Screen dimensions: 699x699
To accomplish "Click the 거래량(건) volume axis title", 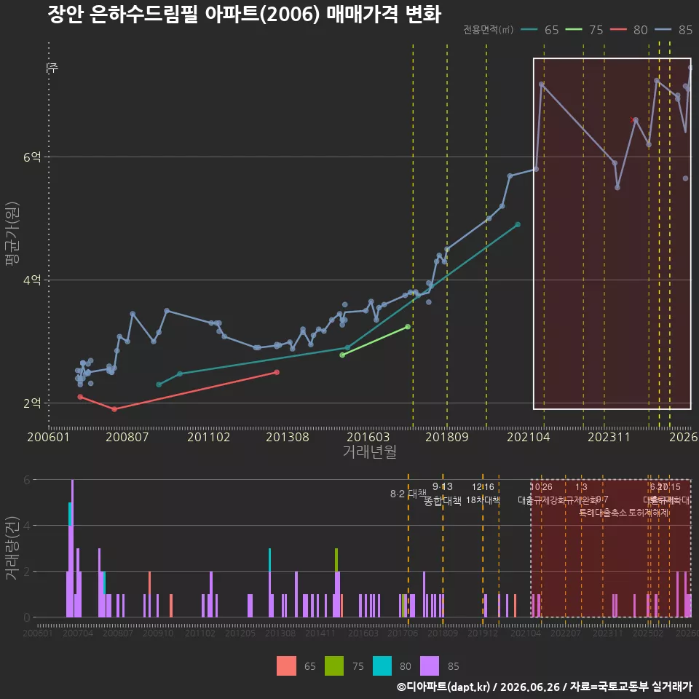I will click(x=12, y=548).
